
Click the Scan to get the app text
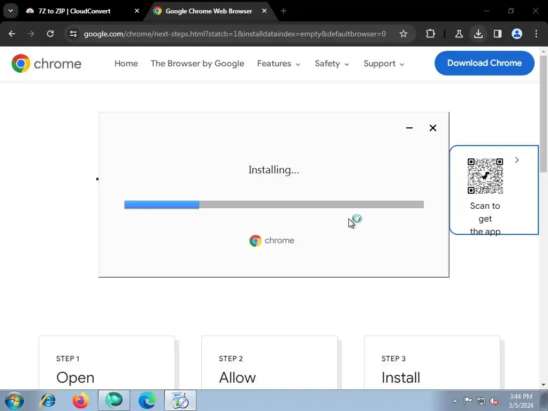[485, 218]
